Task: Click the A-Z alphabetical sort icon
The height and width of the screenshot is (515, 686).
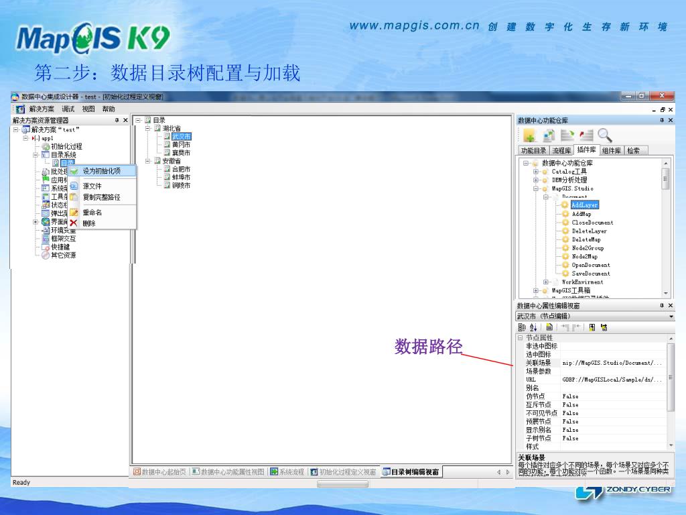Action: [x=533, y=327]
